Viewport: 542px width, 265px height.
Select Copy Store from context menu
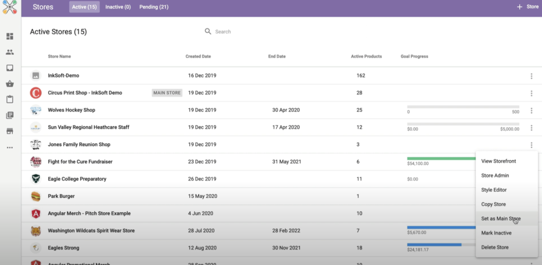[x=507, y=204]
